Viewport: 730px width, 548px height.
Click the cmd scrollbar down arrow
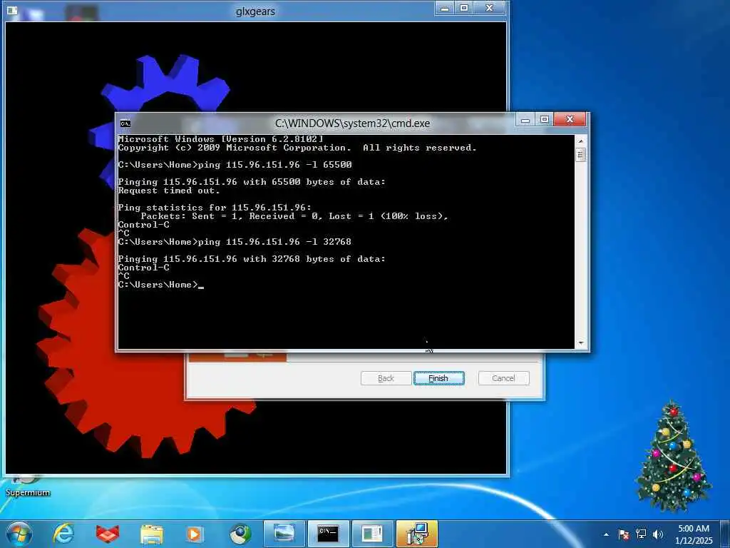point(580,343)
